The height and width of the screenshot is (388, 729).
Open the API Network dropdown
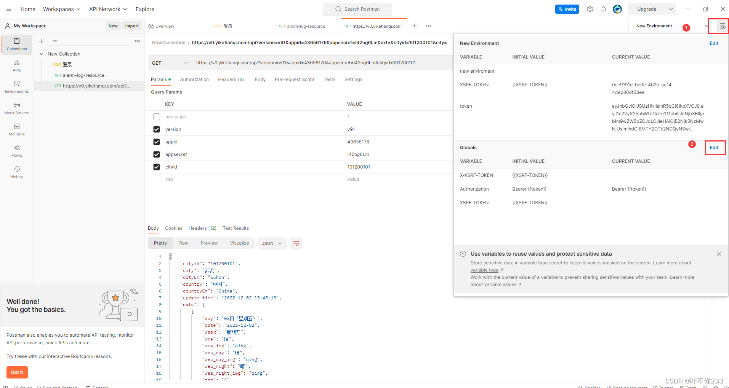[108, 9]
